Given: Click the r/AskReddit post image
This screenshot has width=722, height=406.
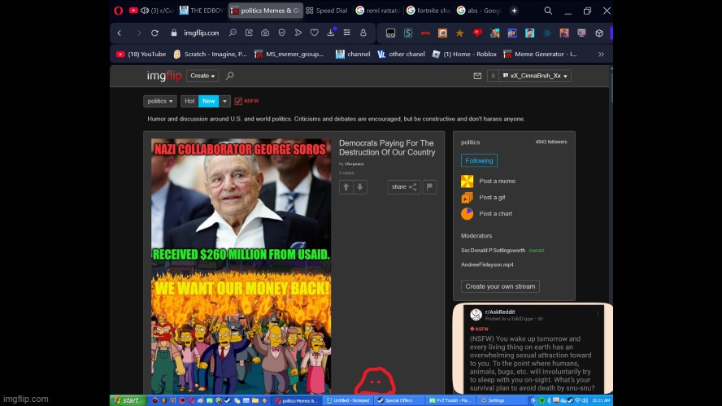Looking at the screenshot, I should [533, 349].
